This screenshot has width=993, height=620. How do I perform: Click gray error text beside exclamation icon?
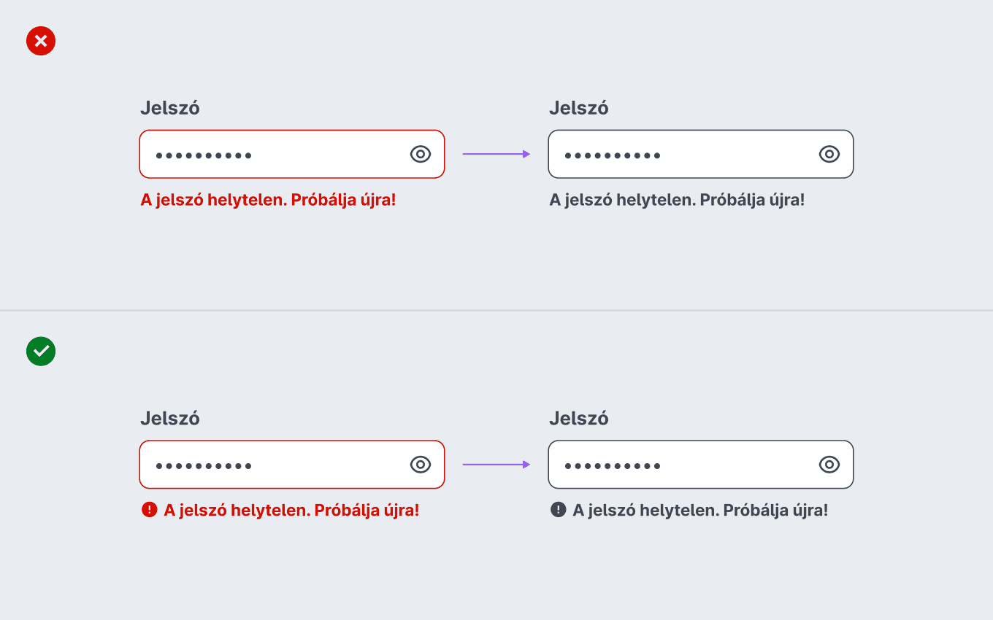[x=700, y=511]
